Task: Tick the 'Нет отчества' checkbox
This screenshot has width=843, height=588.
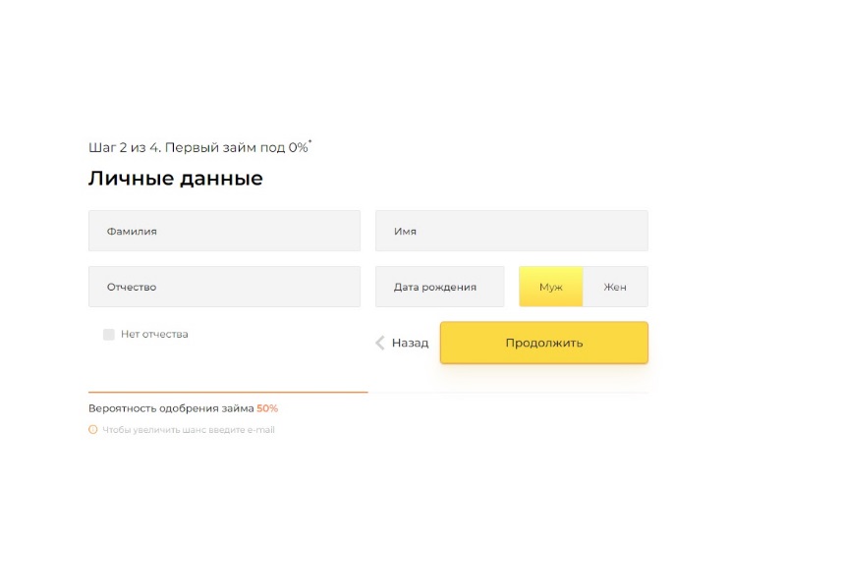Action: 109,335
